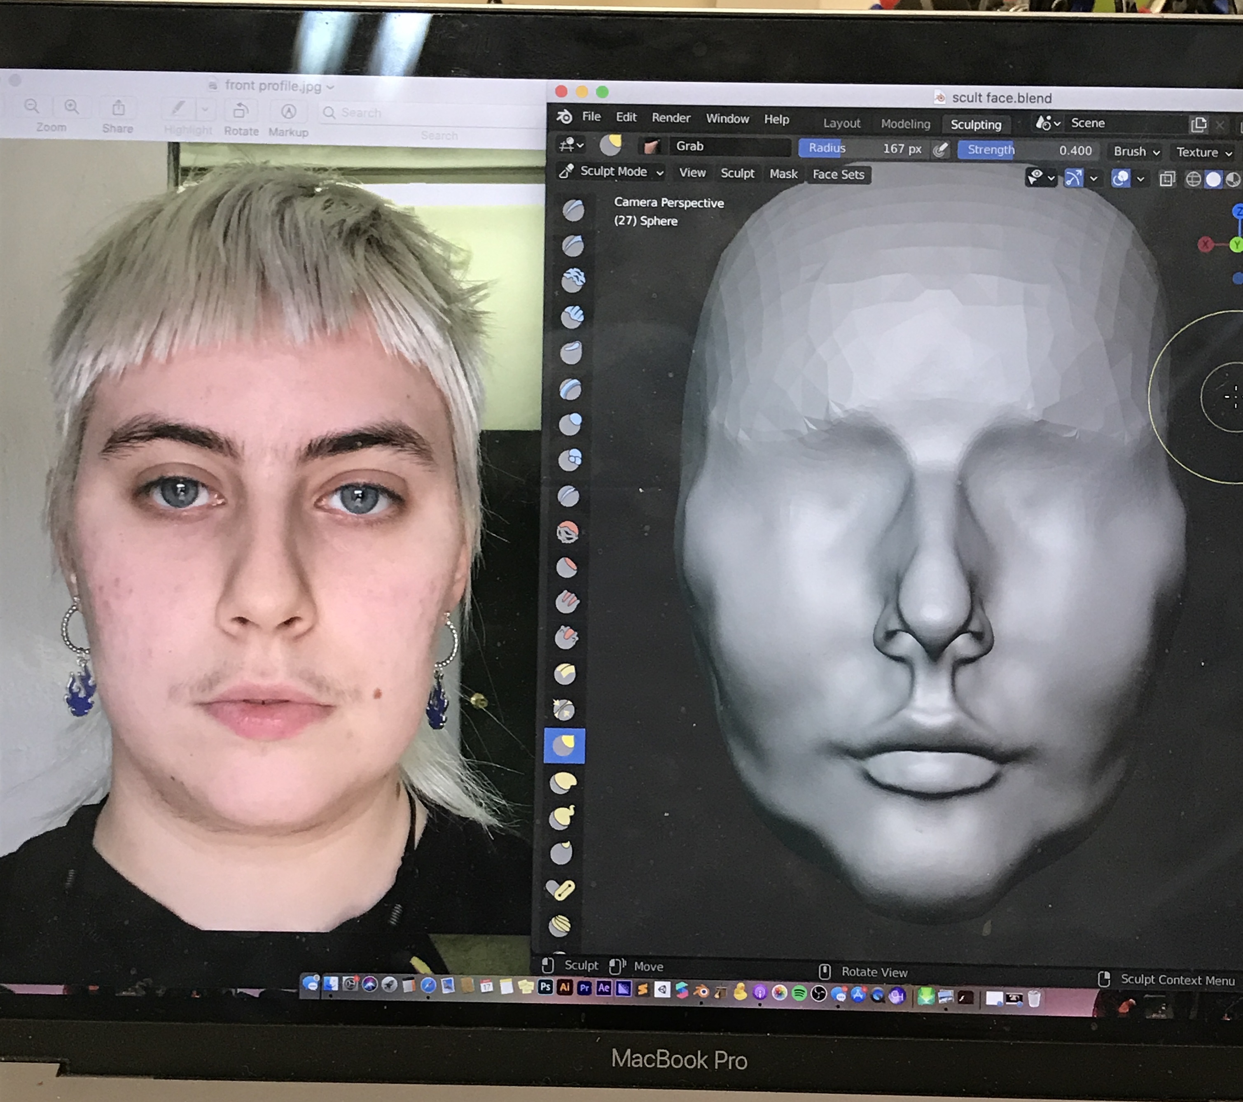The width and height of the screenshot is (1243, 1102).
Task: Switch to wireframe viewport shading
Action: pos(1193,179)
